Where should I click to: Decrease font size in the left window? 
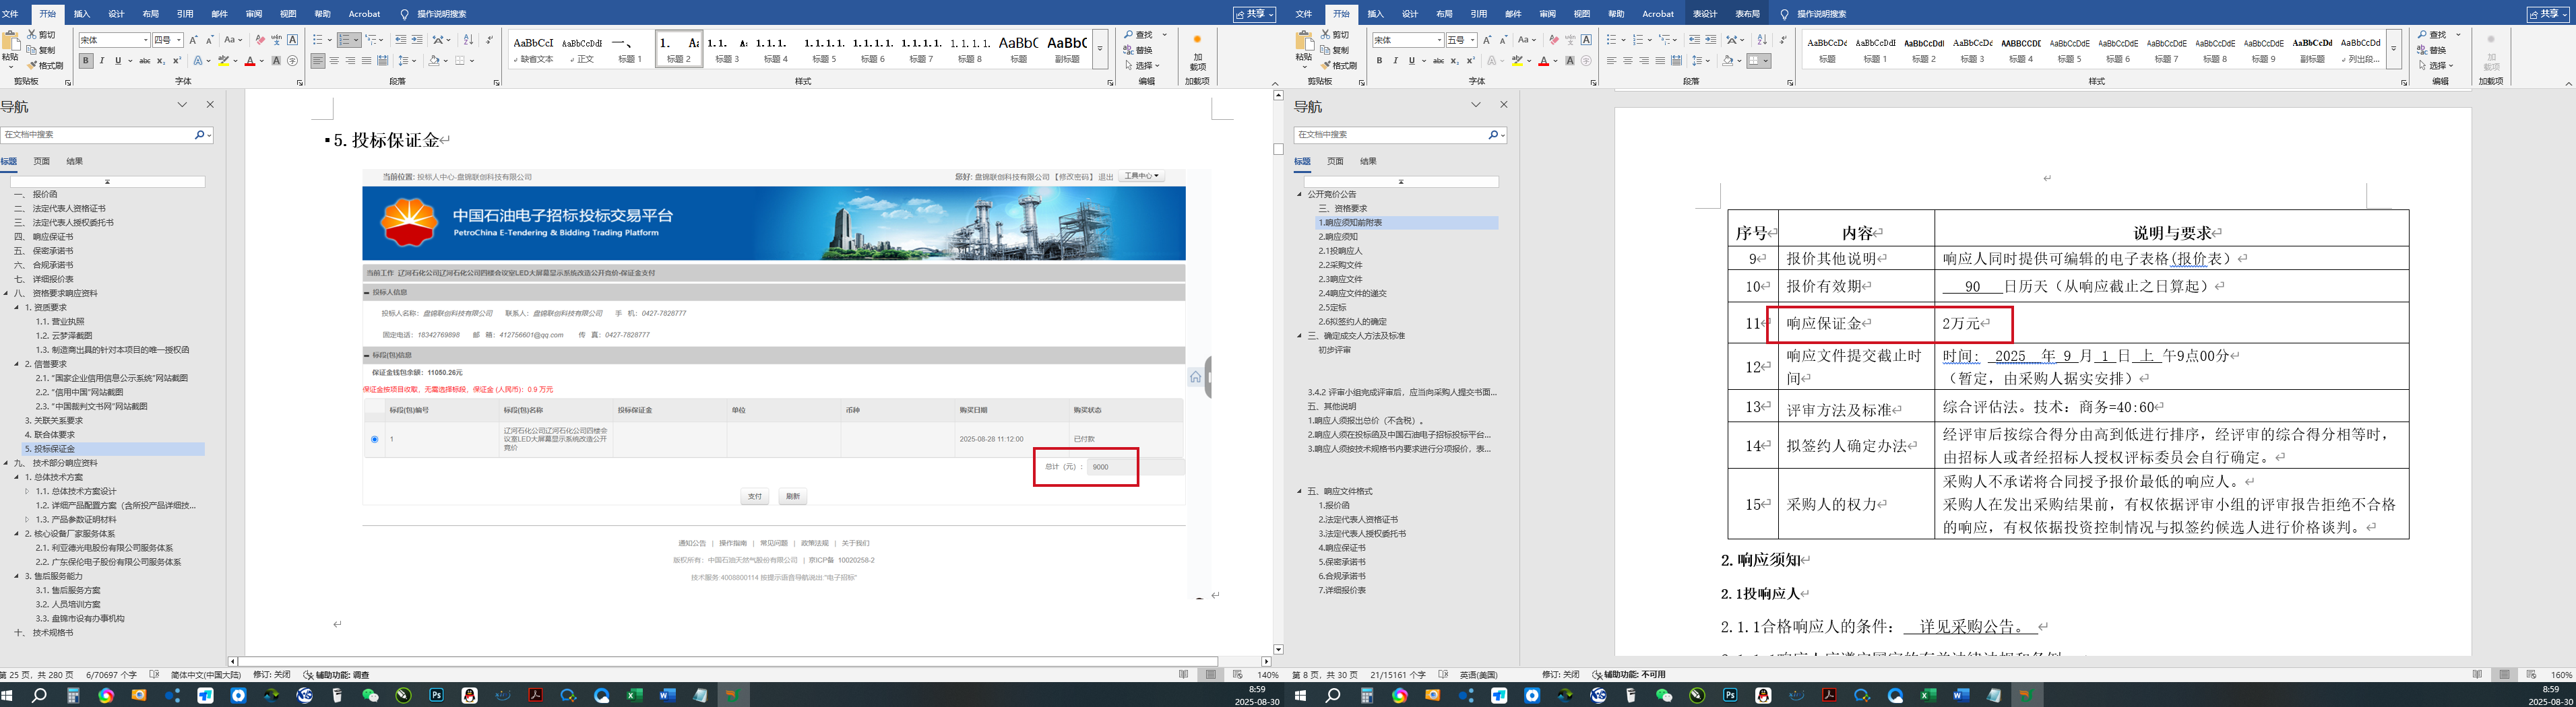(210, 40)
